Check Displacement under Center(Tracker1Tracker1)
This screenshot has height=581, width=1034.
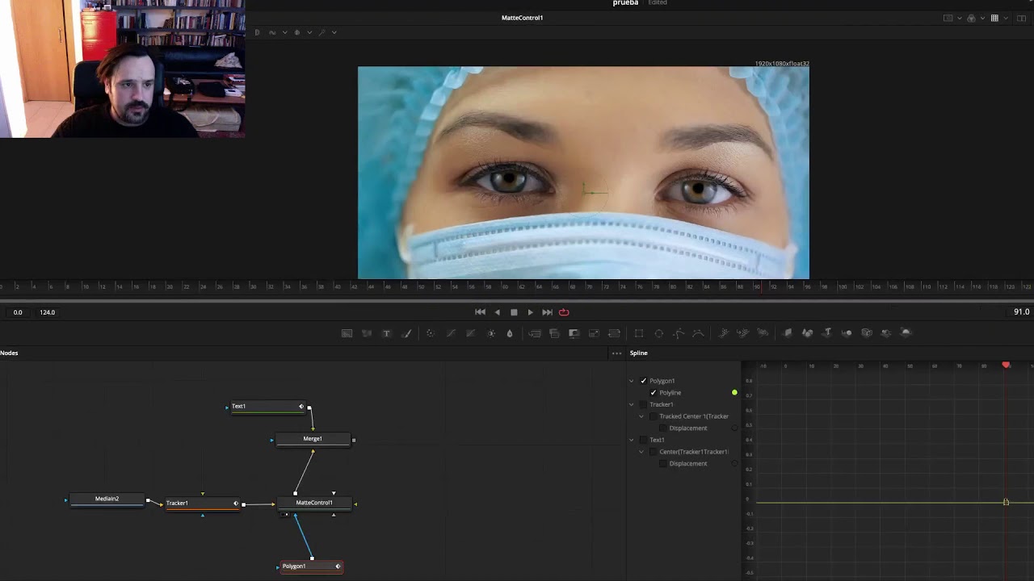click(663, 464)
